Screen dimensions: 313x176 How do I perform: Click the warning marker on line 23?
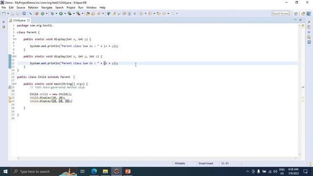click(10, 101)
